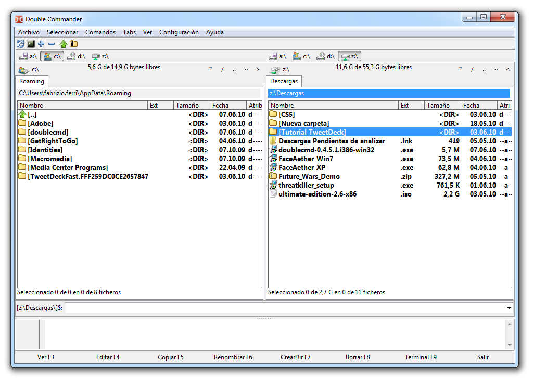The width and height of the screenshot is (546, 392).
Task: Open the Comandos menu
Action: 100,32
